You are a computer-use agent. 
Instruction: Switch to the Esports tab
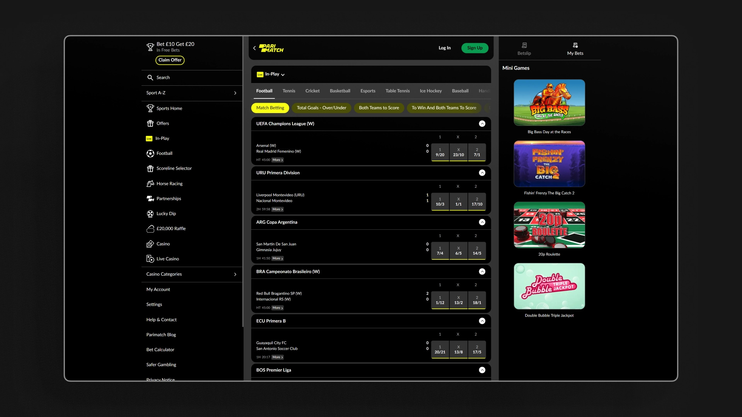[368, 91]
